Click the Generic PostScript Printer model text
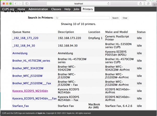Viewport: 157px width, 116px height. pos(117,38)
